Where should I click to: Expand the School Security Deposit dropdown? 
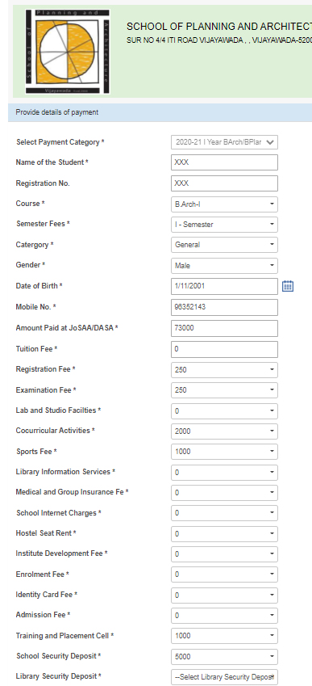tap(224, 657)
